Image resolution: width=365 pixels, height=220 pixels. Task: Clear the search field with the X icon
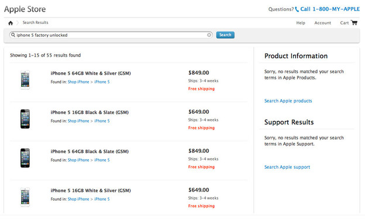(209, 35)
